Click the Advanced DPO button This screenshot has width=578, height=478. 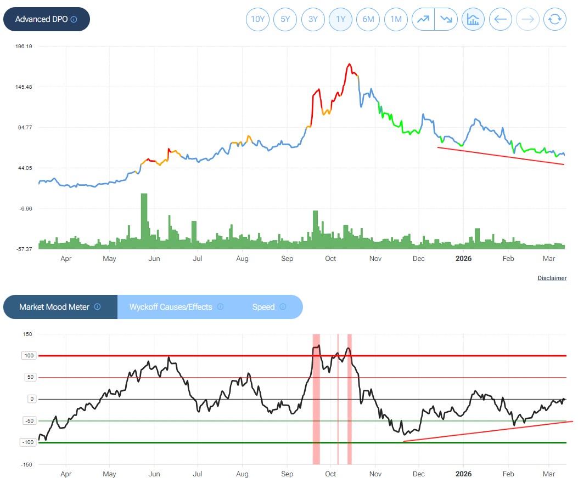point(41,19)
